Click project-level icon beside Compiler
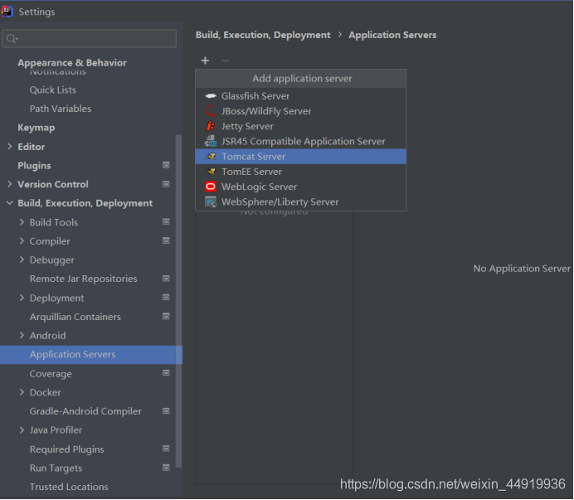 pyautogui.click(x=166, y=240)
